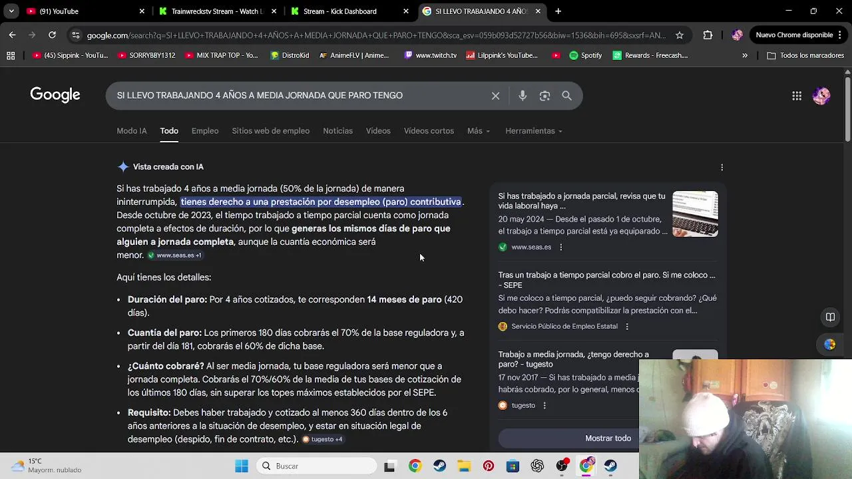Open options for the www.seas.es source

(x=560, y=247)
